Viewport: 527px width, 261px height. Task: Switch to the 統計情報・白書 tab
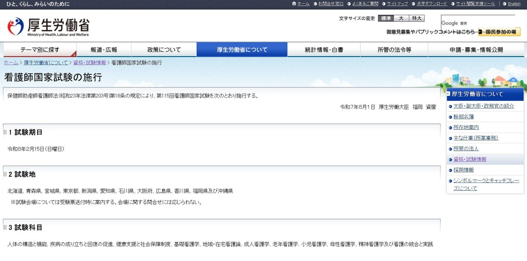324,49
